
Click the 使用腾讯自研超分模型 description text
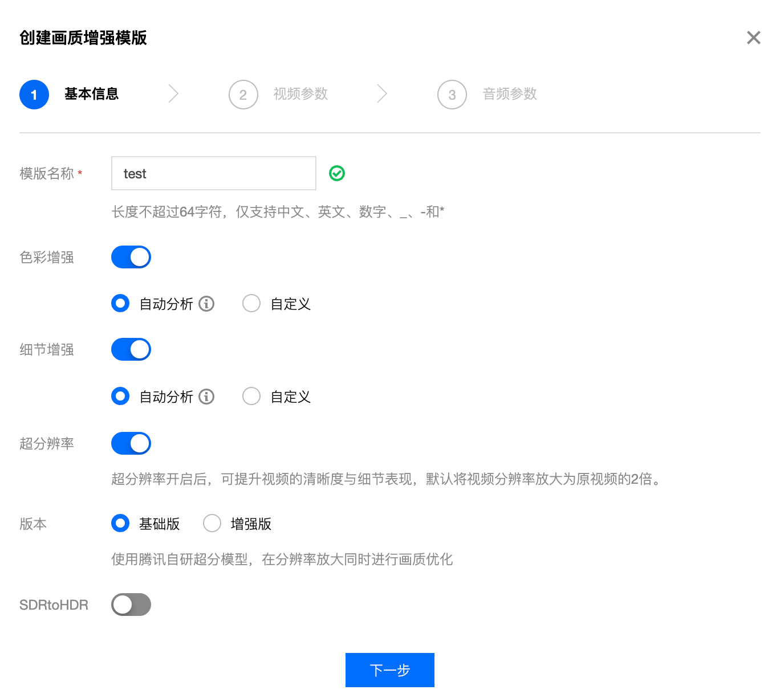pyautogui.click(x=282, y=559)
